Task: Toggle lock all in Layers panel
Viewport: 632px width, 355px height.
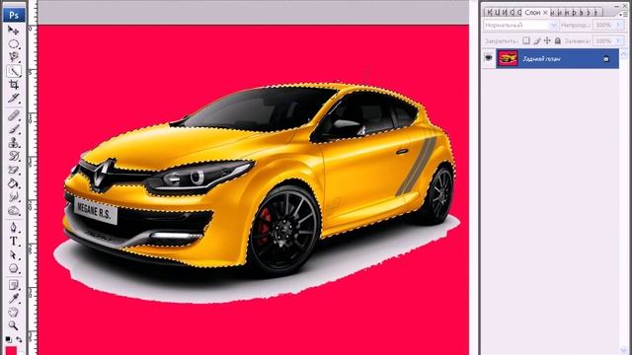Action: (557, 40)
